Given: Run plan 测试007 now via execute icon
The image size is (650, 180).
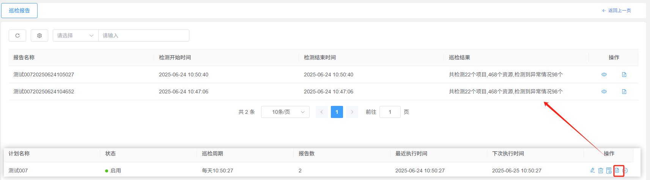Looking at the screenshot, I should pyautogui.click(x=609, y=171).
